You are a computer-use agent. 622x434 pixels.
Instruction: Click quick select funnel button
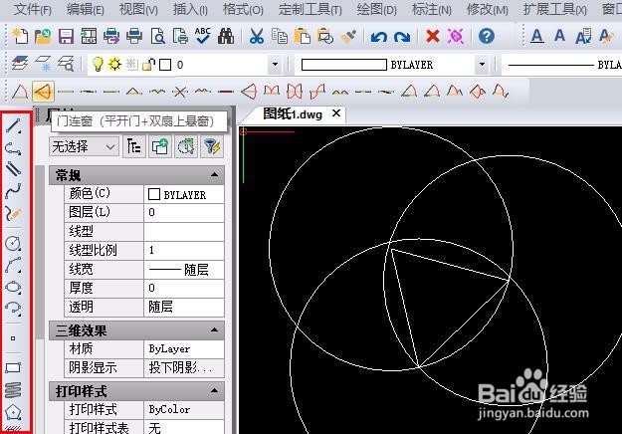(x=212, y=146)
